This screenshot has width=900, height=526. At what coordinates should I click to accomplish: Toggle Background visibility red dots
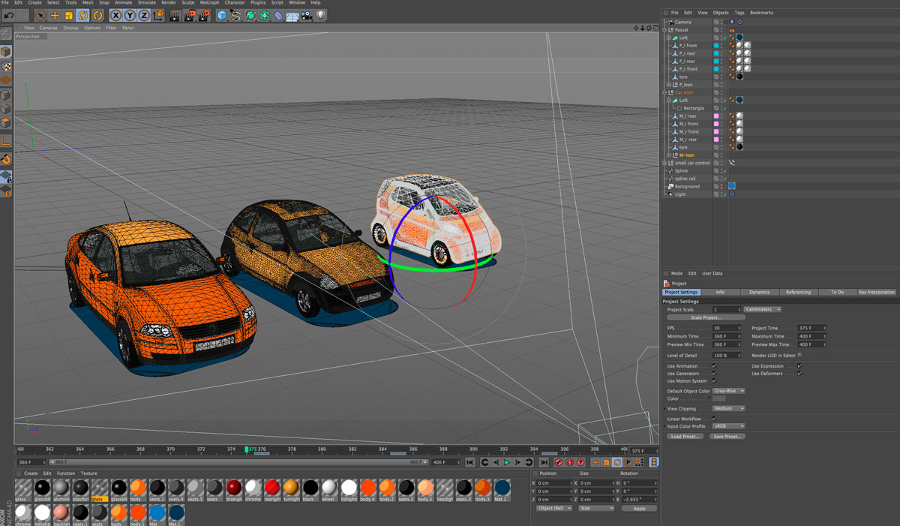pos(721,186)
